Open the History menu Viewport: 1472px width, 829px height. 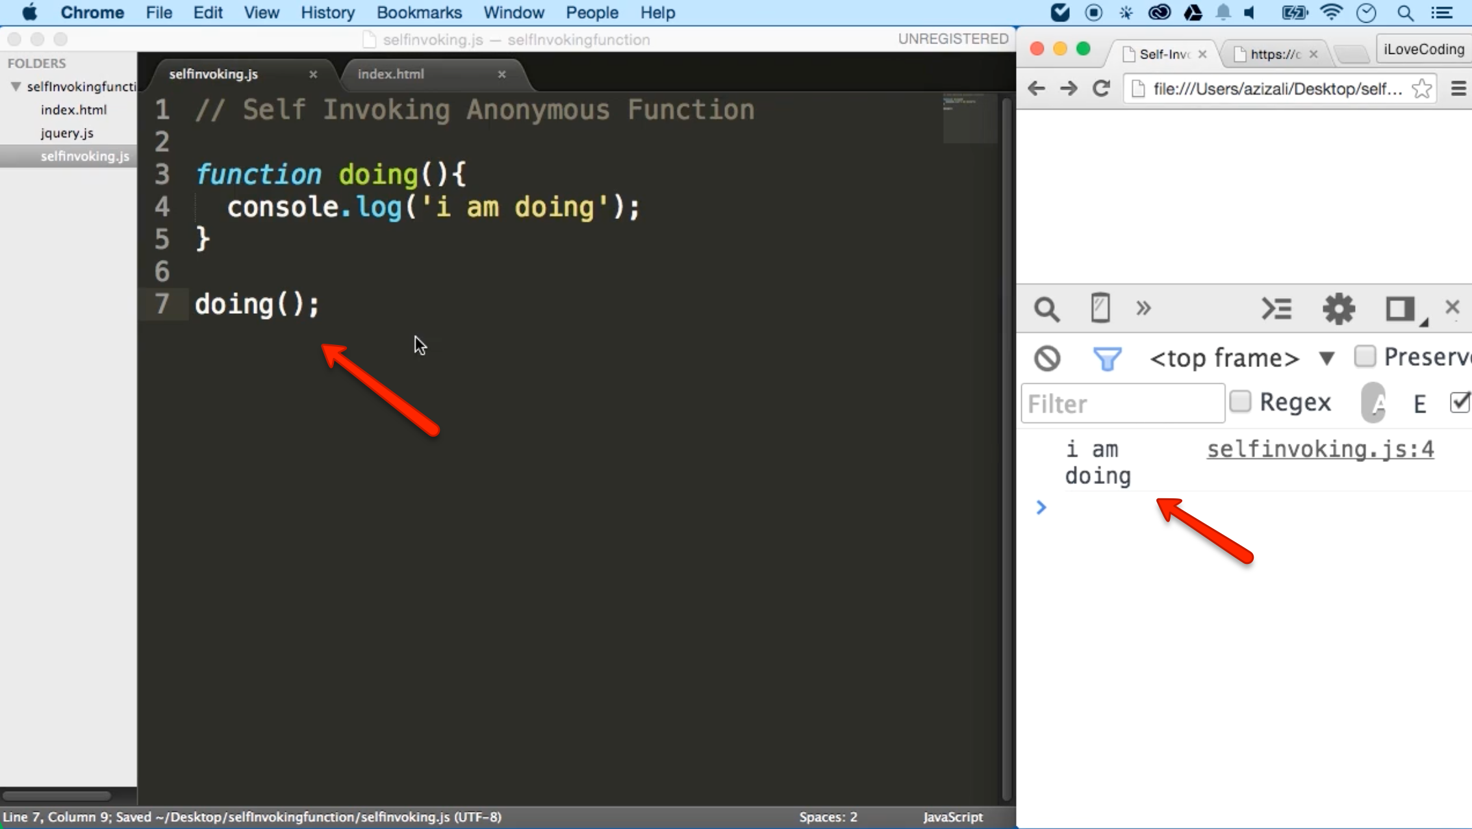[327, 12]
